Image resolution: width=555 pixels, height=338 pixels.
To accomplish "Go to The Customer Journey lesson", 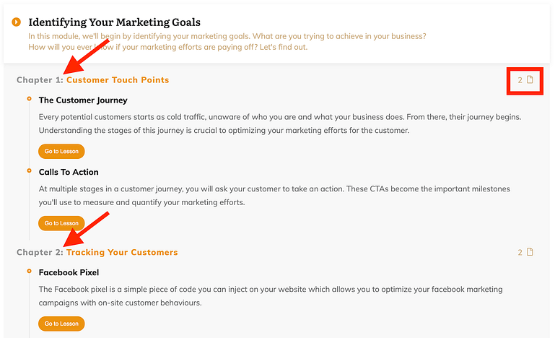I will [x=61, y=151].
